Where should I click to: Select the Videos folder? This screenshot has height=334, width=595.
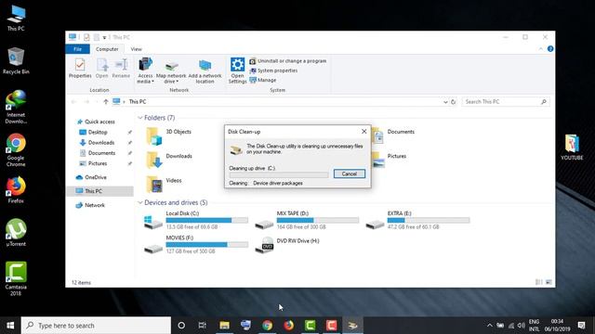click(164, 184)
